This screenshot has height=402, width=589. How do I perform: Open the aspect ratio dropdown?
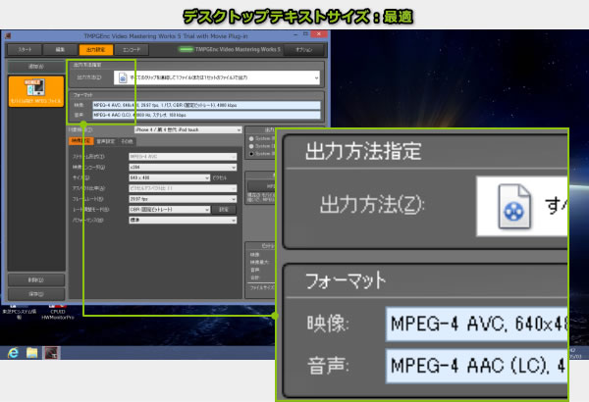point(183,188)
